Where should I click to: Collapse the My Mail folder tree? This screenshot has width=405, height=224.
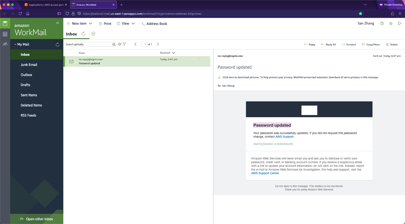point(15,44)
